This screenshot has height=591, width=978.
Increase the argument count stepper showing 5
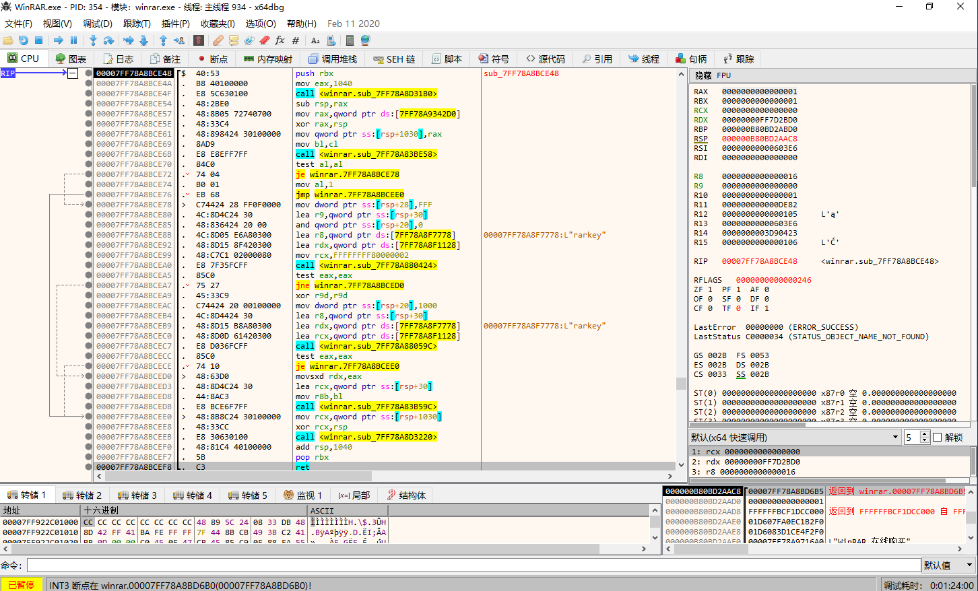tap(925, 435)
